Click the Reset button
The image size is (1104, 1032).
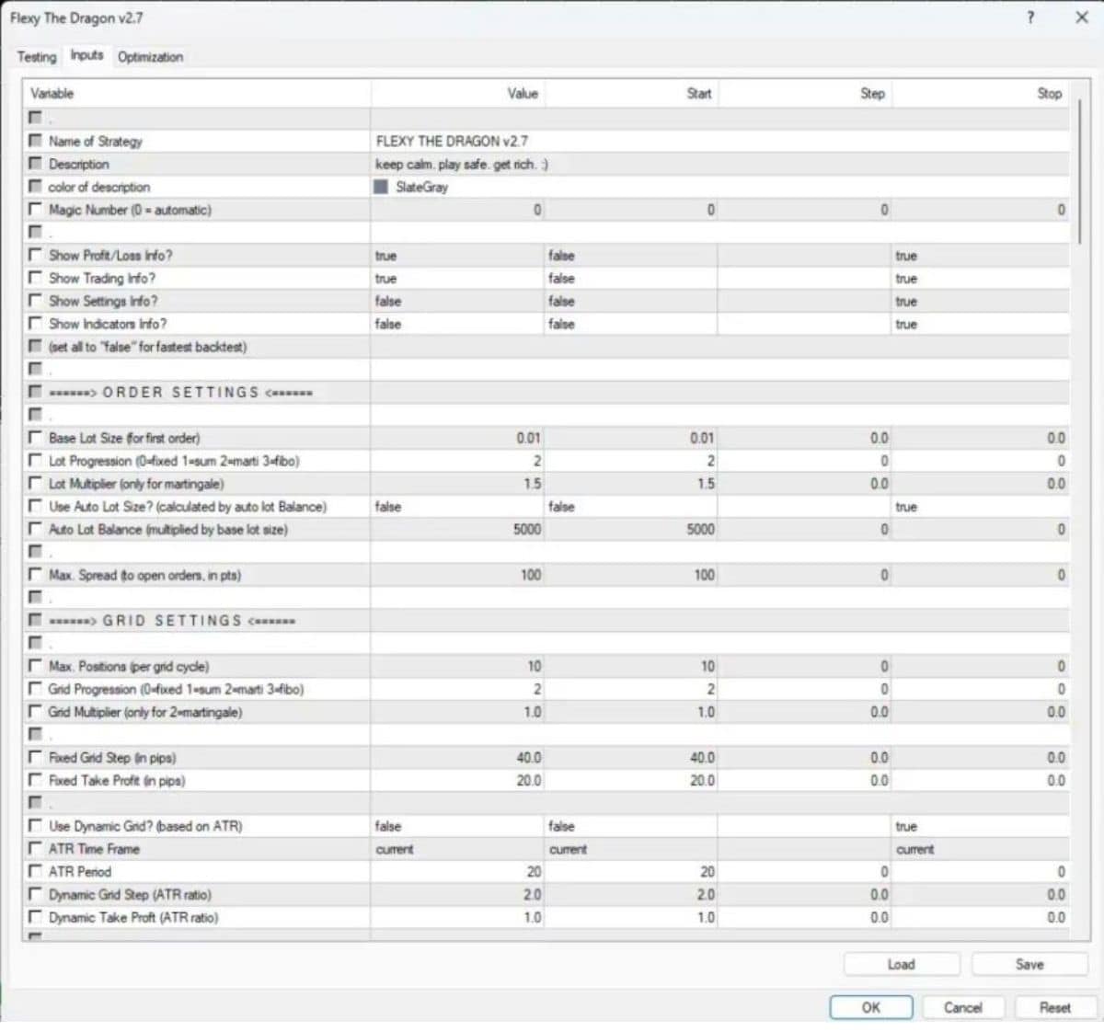(1054, 1007)
